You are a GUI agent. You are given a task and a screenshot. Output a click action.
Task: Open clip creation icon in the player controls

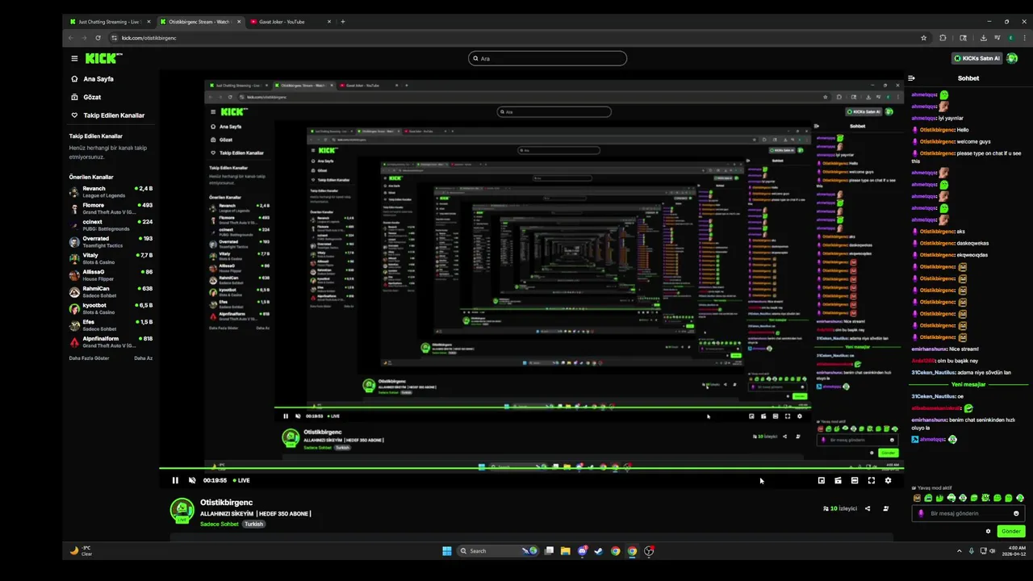838,480
